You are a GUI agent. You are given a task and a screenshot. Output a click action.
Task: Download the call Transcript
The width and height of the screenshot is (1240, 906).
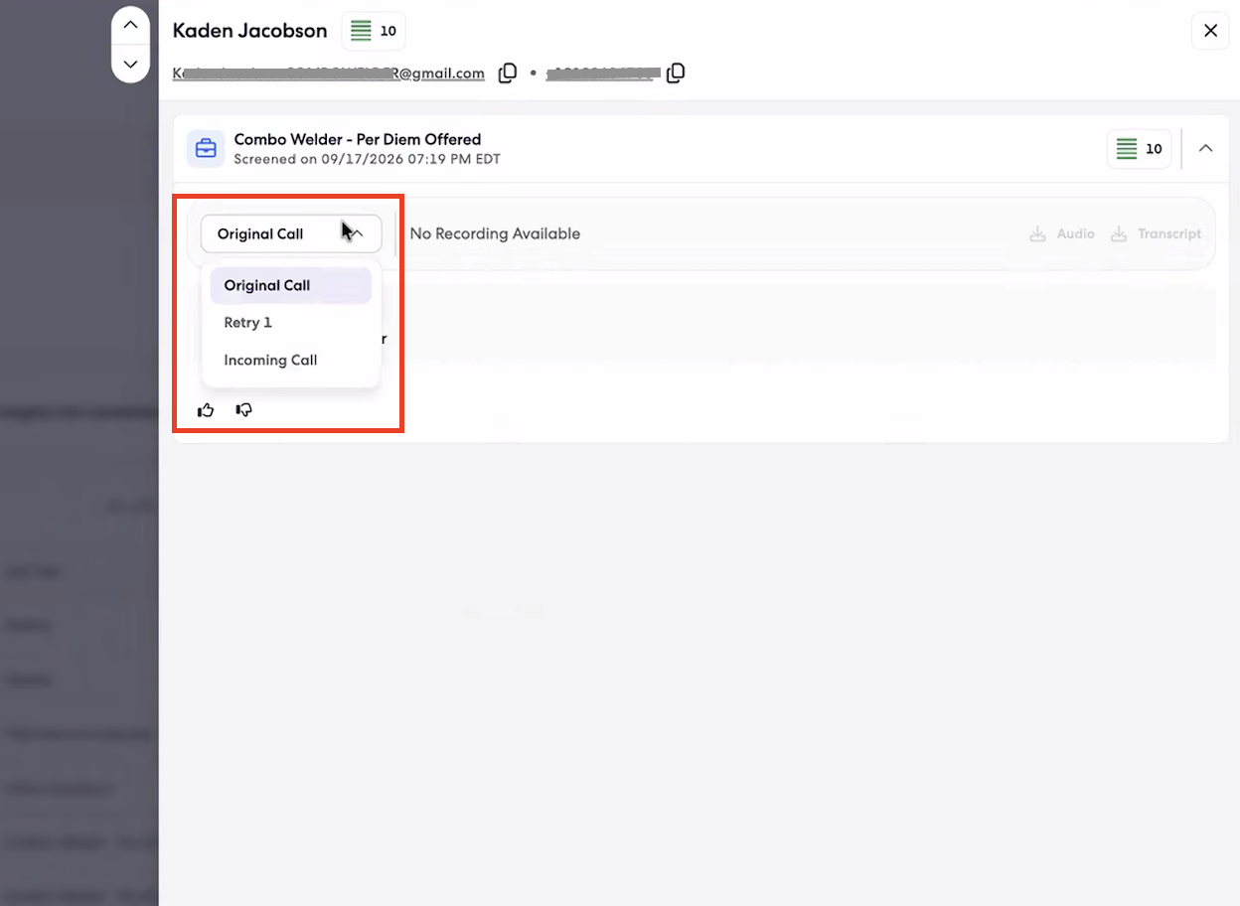pos(1156,234)
